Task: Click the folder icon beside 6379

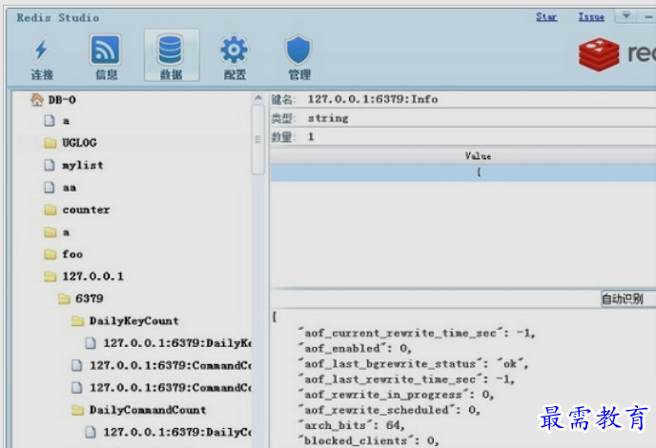Action: [x=64, y=298]
